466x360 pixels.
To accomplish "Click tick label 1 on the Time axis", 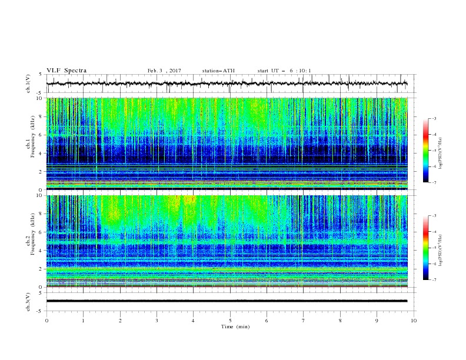I will coord(84,321).
